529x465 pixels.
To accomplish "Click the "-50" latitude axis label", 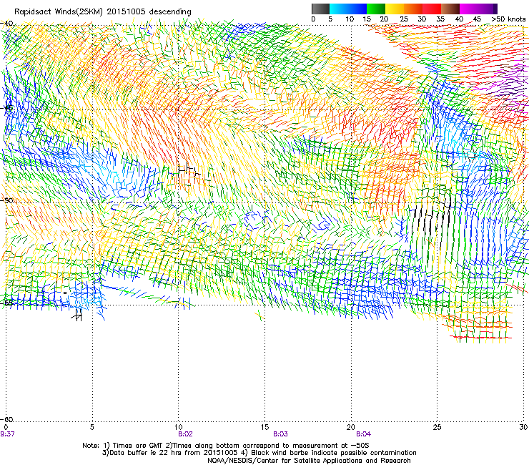I will tap(6, 200).
